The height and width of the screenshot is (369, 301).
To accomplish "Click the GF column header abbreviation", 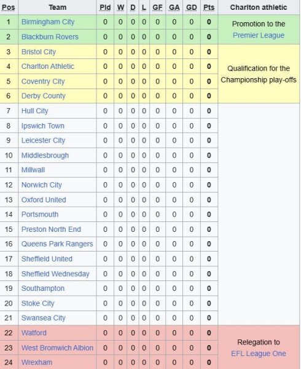I will pyautogui.click(x=157, y=7).
